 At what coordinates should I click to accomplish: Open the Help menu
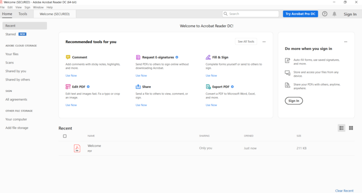49,8
